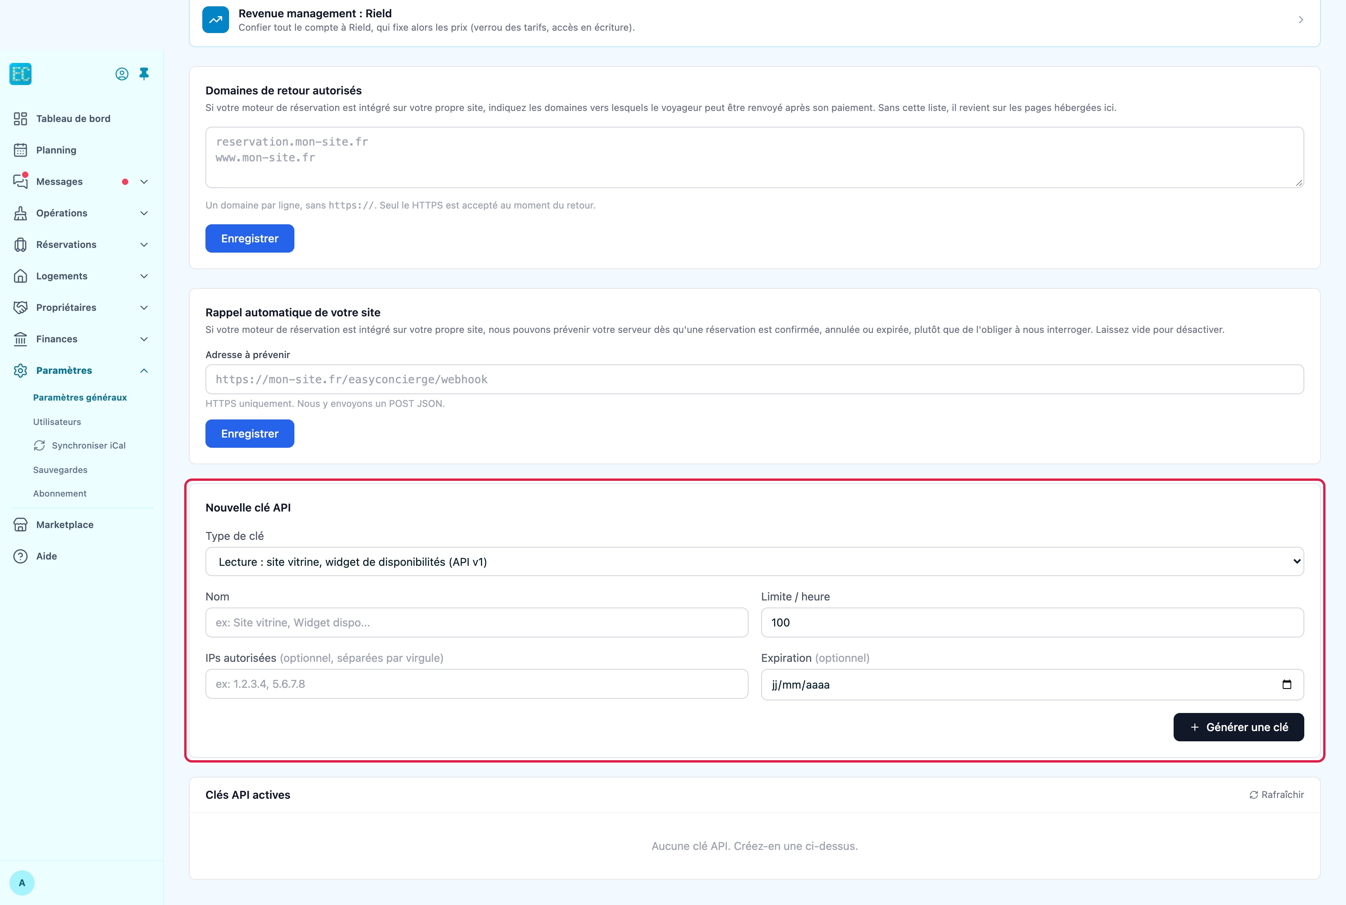
Task: Click the Réservations luggage icon
Action: [x=20, y=245]
